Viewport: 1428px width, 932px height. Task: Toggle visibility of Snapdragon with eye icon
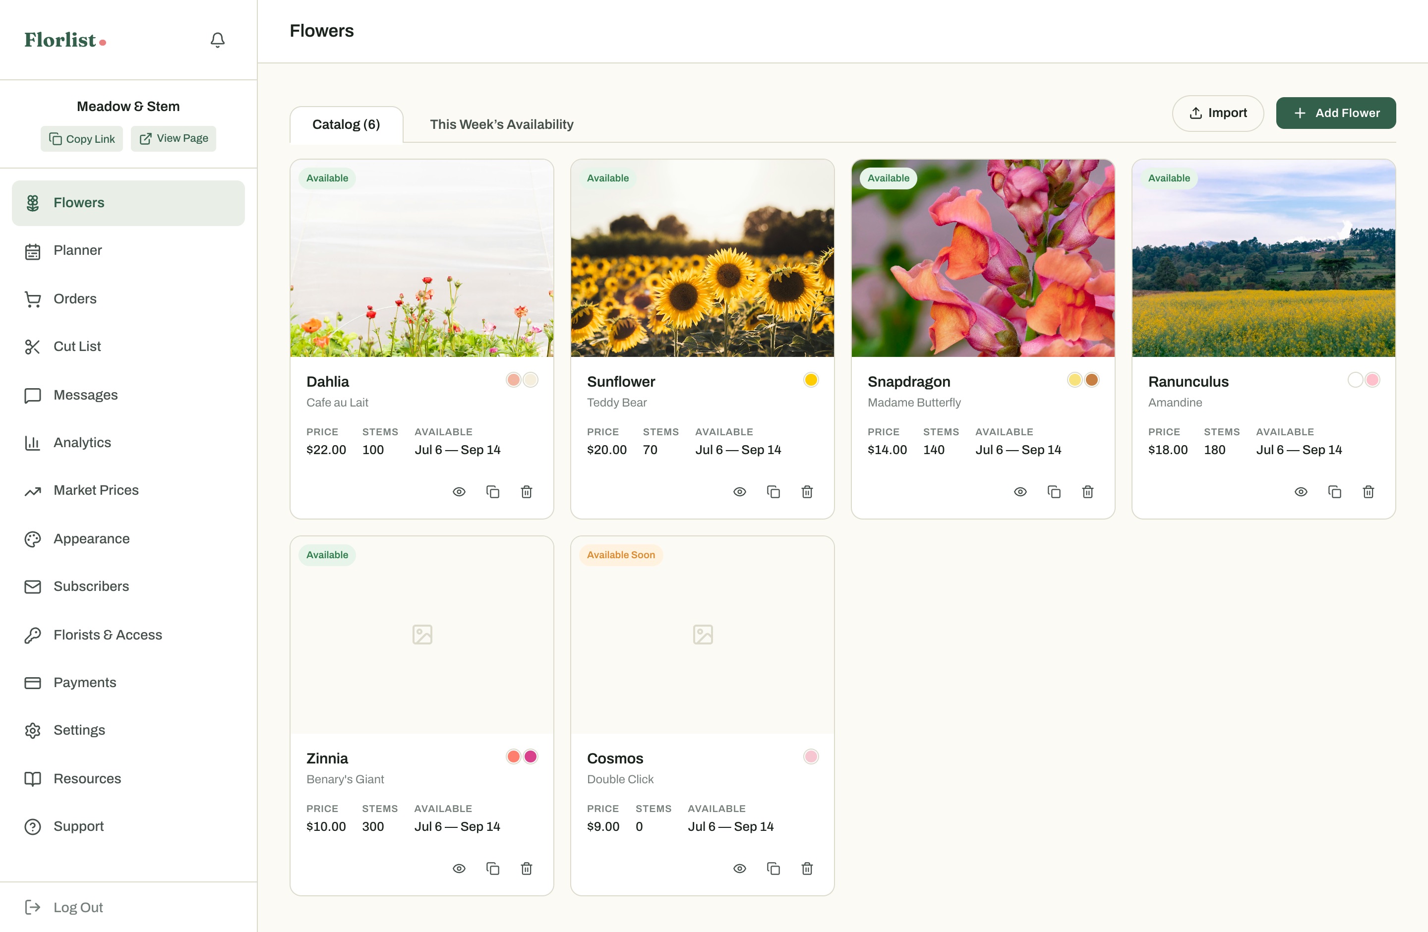[x=1020, y=492]
